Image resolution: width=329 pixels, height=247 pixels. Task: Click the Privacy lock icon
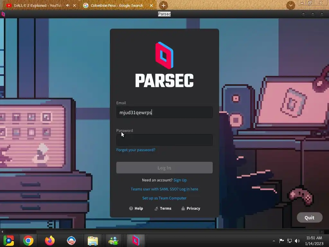(183, 208)
